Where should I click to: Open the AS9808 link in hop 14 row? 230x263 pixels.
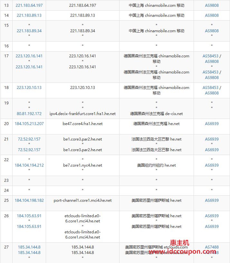(x=212, y=15)
